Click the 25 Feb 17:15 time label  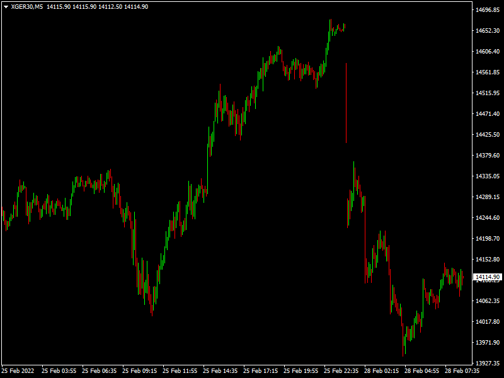[x=259, y=370]
